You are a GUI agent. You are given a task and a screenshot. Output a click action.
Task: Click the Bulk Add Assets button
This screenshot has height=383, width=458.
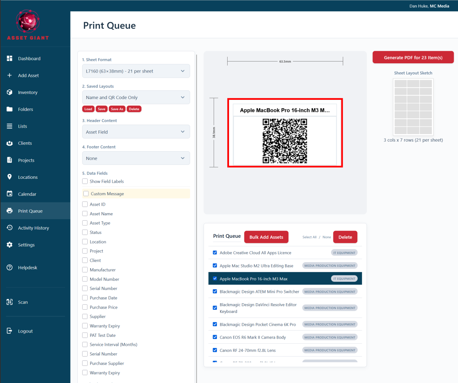point(266,237)
